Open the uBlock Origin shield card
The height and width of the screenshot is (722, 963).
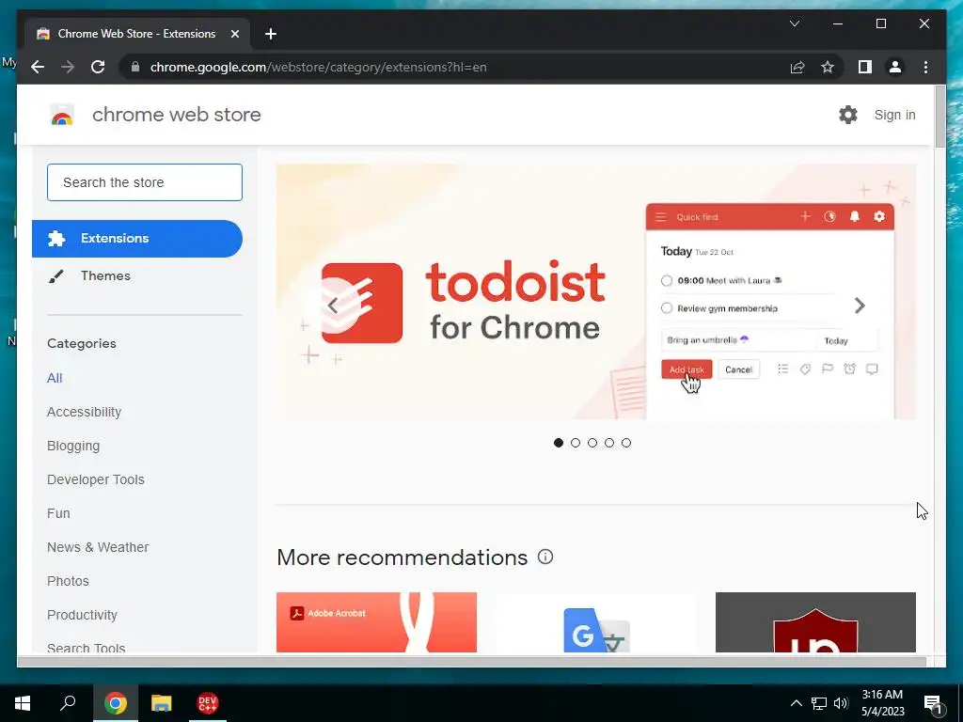tap(815, 622)
